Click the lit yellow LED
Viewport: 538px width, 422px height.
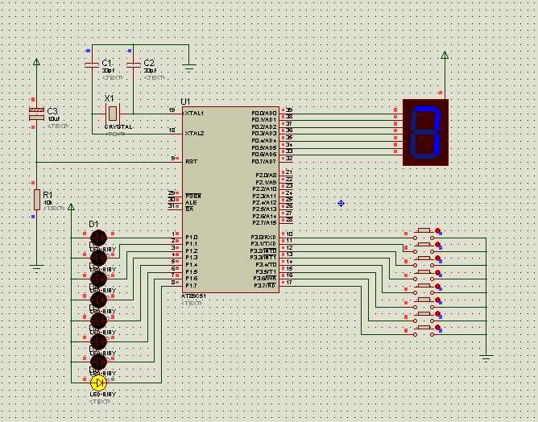pos(99,383)
